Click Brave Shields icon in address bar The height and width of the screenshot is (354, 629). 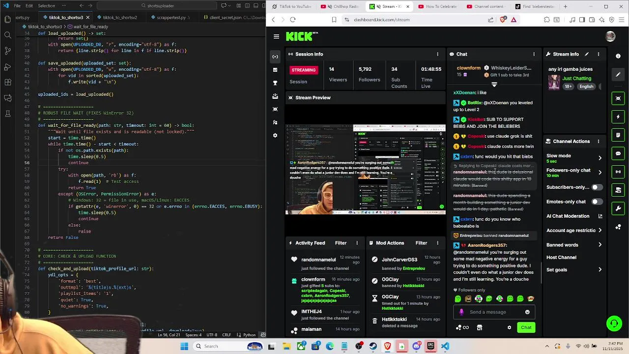click(x=503, y=20)
